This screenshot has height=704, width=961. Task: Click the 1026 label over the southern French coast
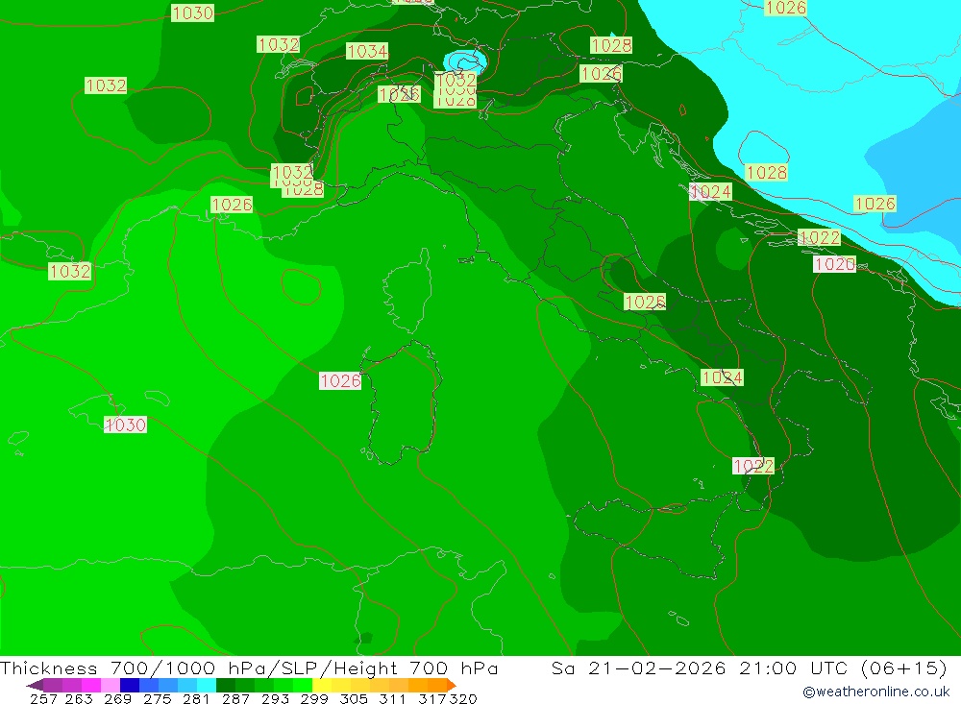tap(232, 204)
